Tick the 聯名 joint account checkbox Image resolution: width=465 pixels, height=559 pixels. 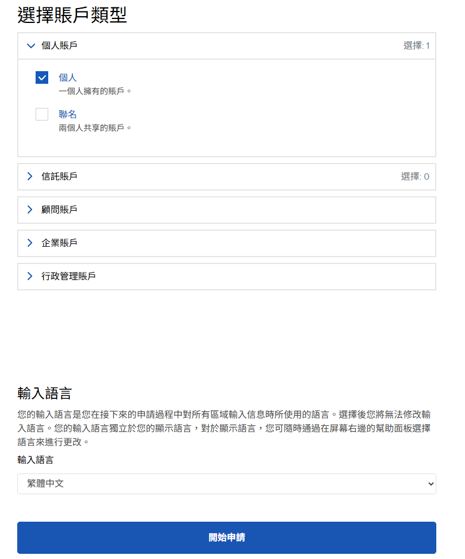tap(42, 114)
